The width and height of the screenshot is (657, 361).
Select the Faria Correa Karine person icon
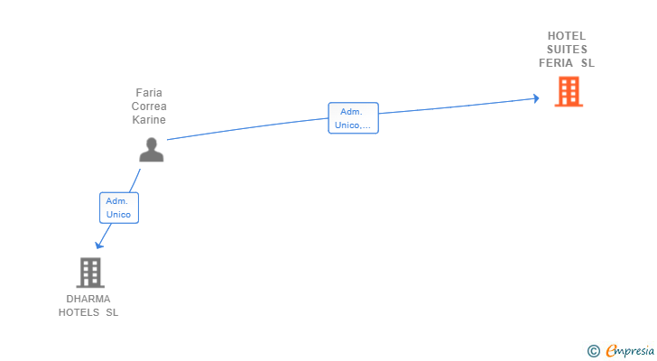[x=152, y=150]
